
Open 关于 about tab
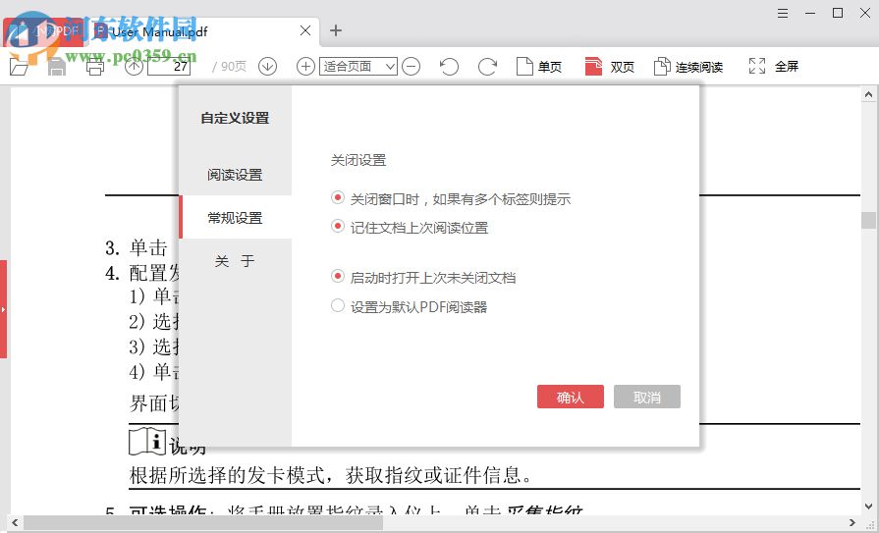pos(235,261)
